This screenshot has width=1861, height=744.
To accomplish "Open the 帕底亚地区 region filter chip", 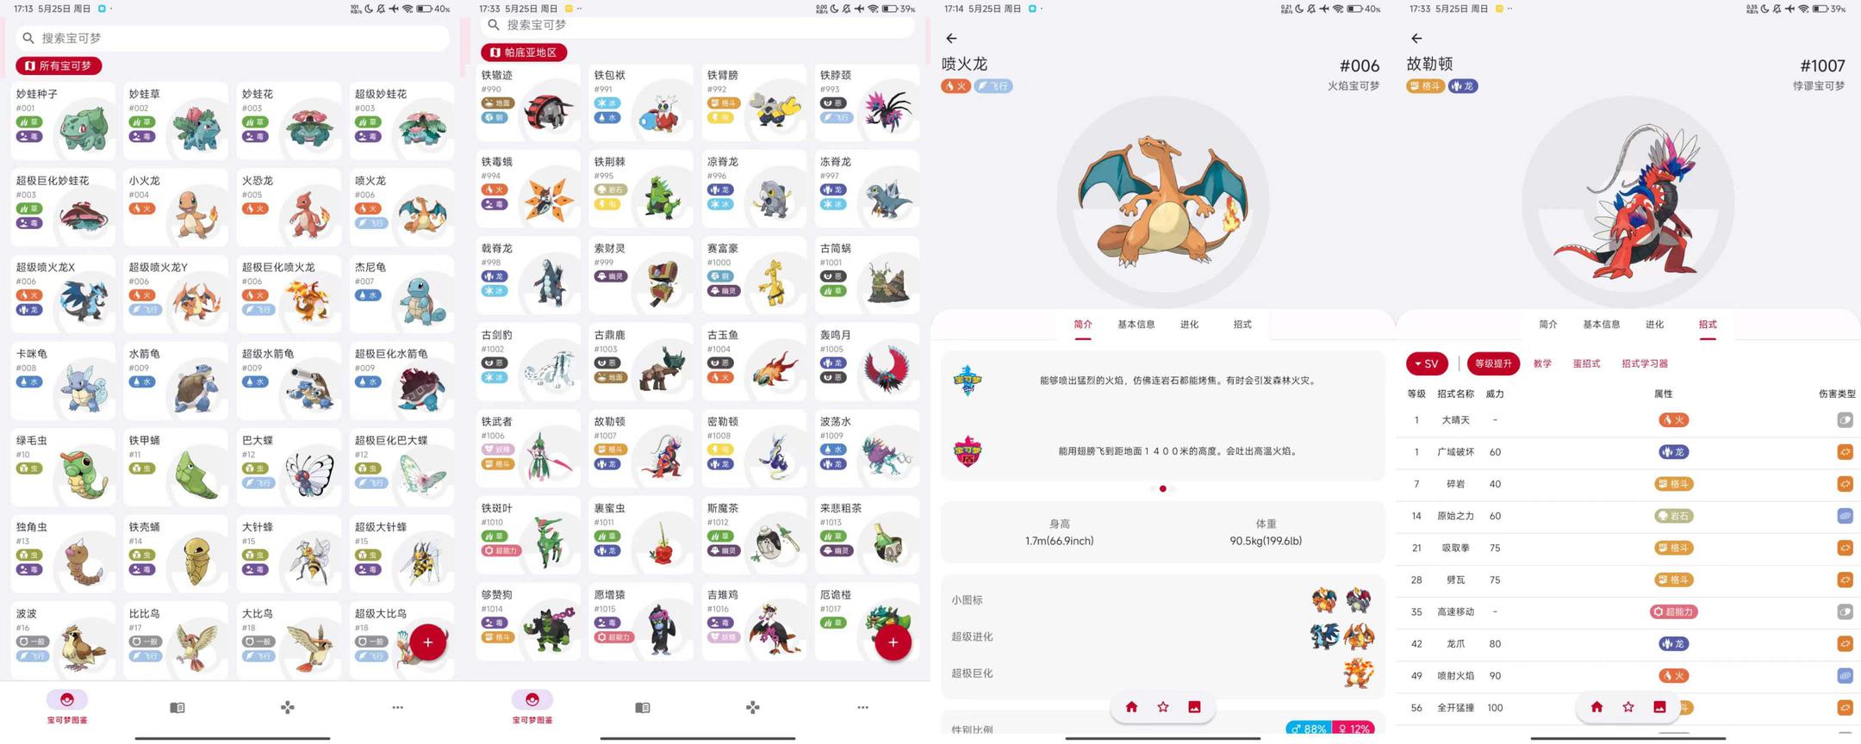I will 524,53.
